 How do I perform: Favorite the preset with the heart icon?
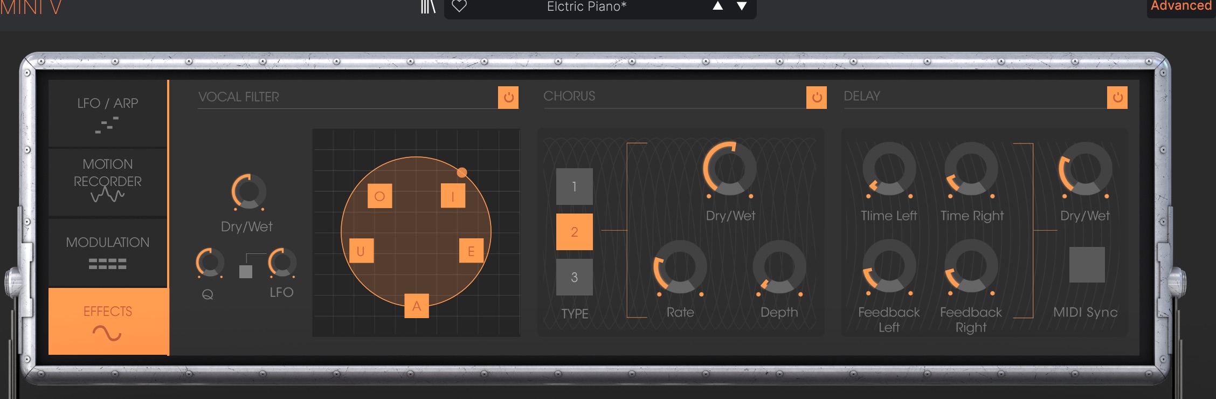coord(459,6)
